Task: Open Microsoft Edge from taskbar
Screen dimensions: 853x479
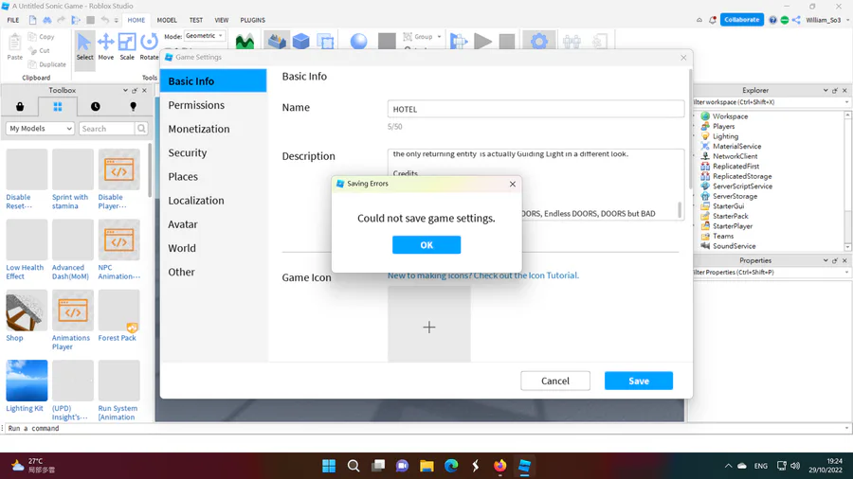Action: point(451,466)
